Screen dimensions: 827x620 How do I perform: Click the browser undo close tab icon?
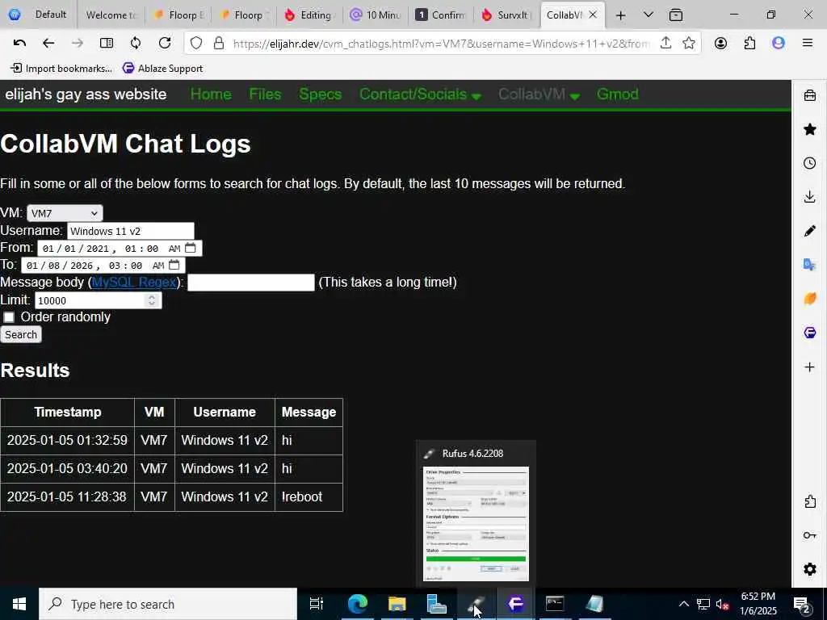pos(19,44)
